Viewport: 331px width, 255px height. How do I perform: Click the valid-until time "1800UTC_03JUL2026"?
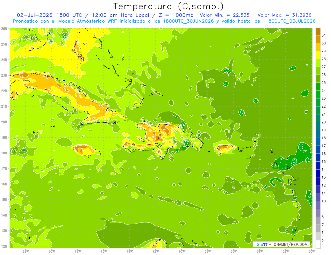(x=290, y=21)
